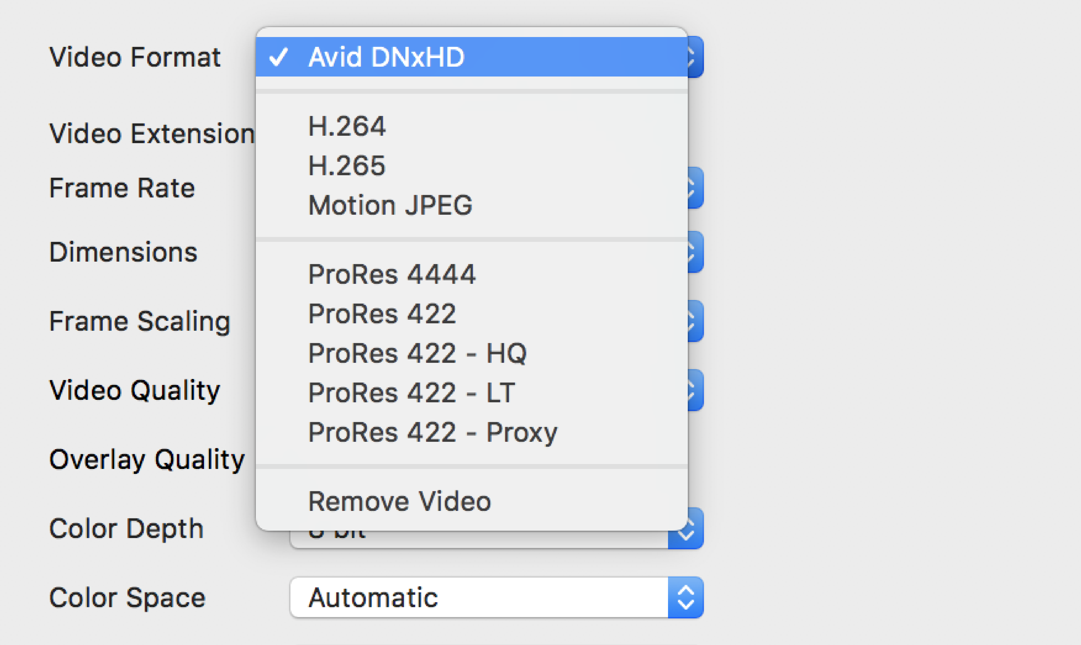Select Motion JPEG format option
Viewport: 1081px width, 645px height.
click(x=471, y=205)
